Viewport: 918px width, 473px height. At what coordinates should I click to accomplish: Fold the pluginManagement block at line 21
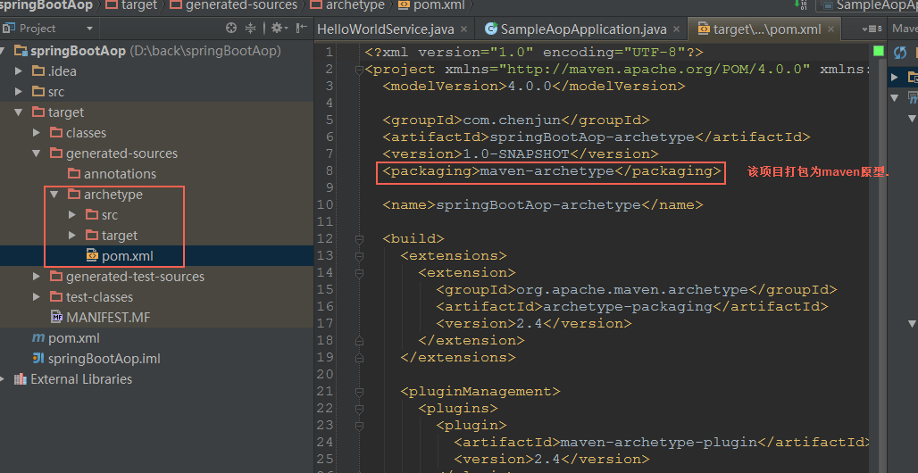(x=359, y=392)
